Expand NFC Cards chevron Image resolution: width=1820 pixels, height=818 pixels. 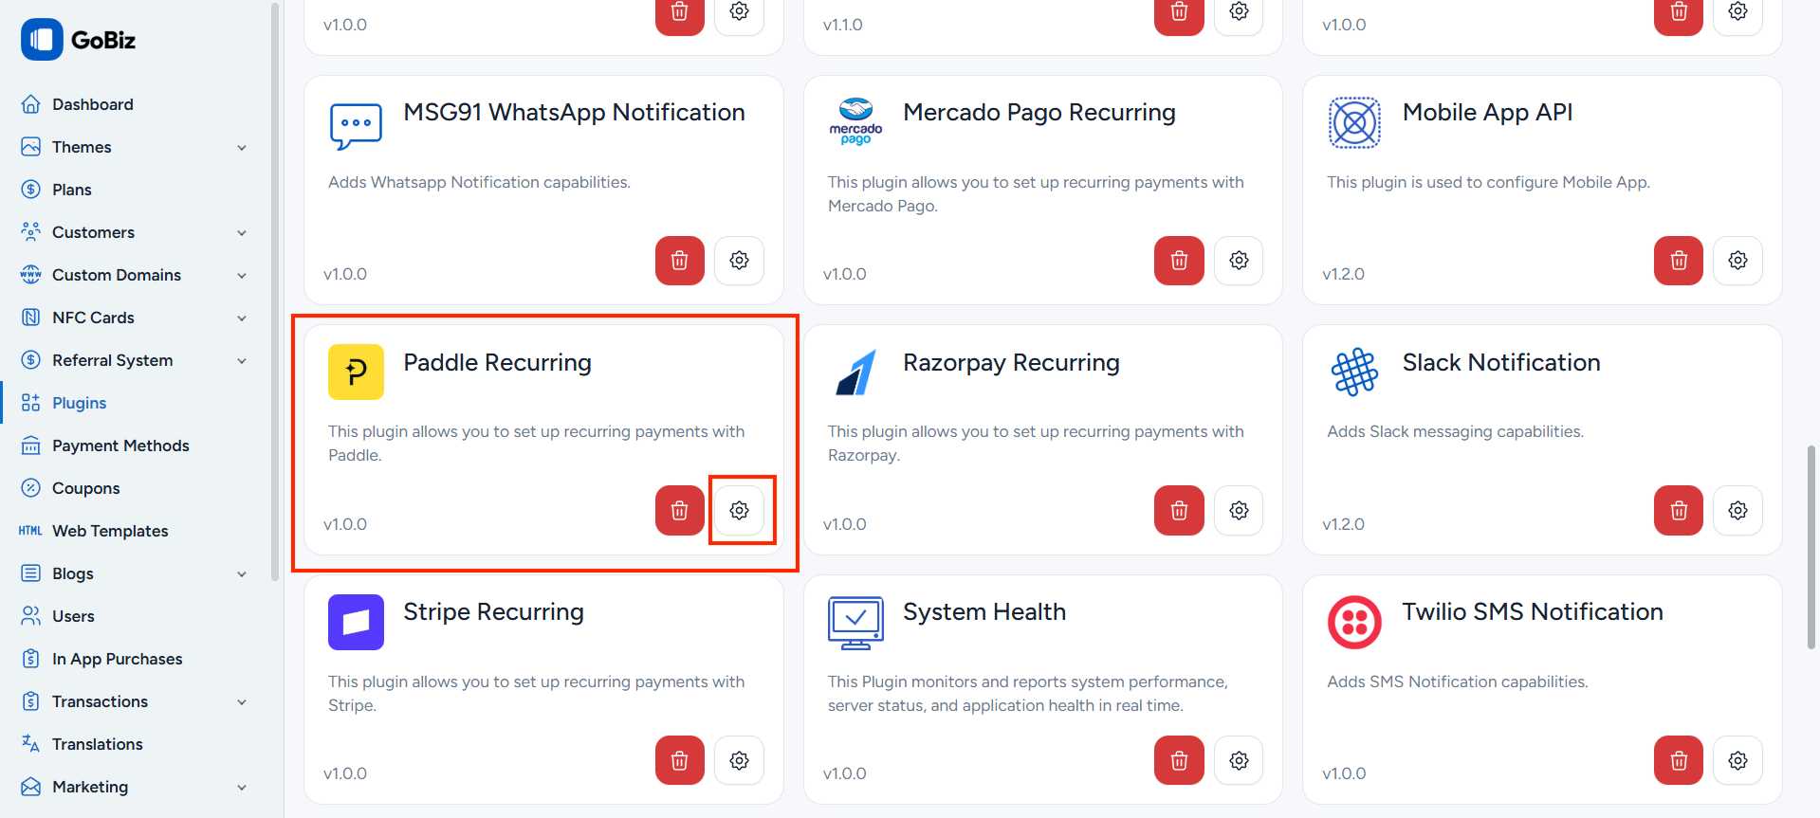point(242,318)
